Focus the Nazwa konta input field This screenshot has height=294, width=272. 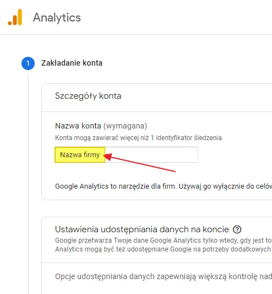pyautogui.click(x=126, y=154)
